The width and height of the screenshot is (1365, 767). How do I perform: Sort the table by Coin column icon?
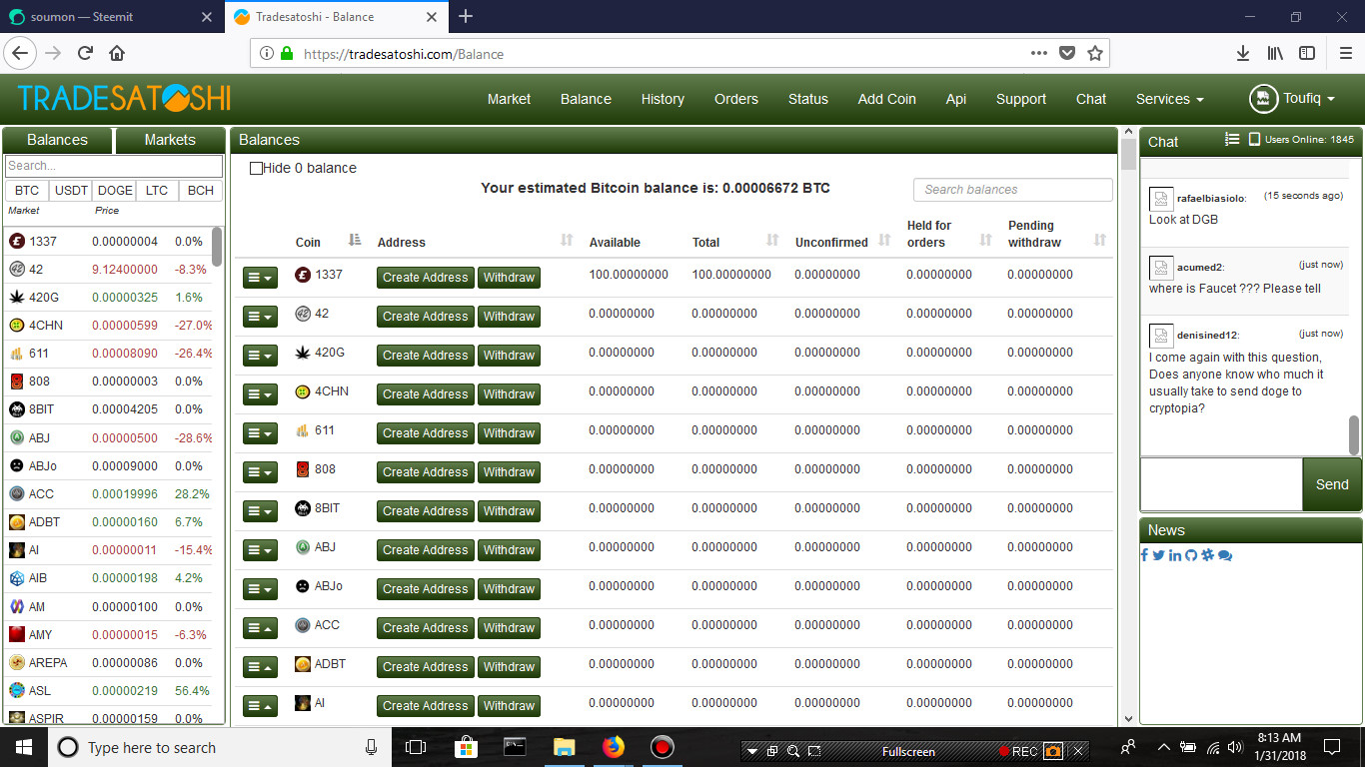[x=355, y=240]
